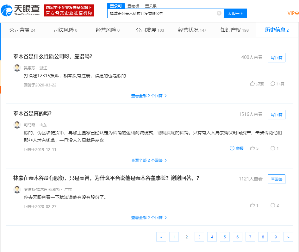
Task: Open 吴惠芬's avatar
Action: (x=17, y=68)
